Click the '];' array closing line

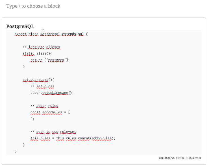32,119
